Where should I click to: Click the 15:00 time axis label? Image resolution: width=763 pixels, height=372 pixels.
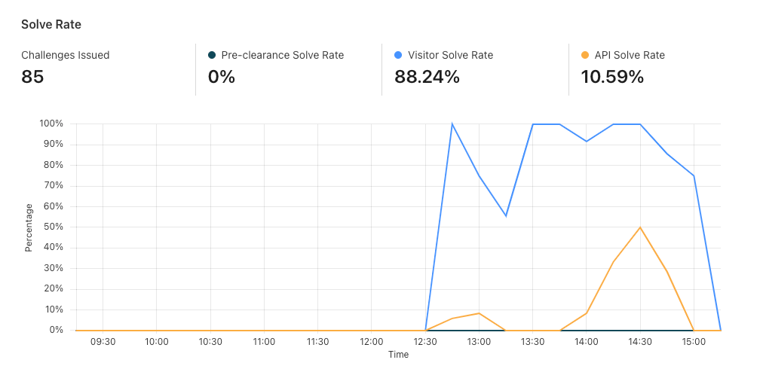(x=694, y=342)
